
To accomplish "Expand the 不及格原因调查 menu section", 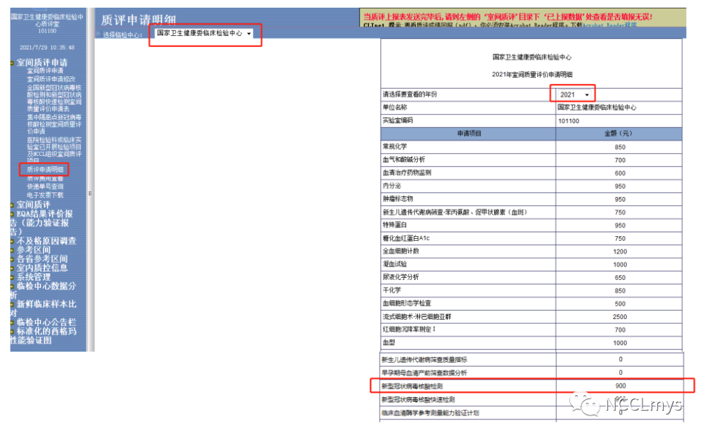I will 46,241.
